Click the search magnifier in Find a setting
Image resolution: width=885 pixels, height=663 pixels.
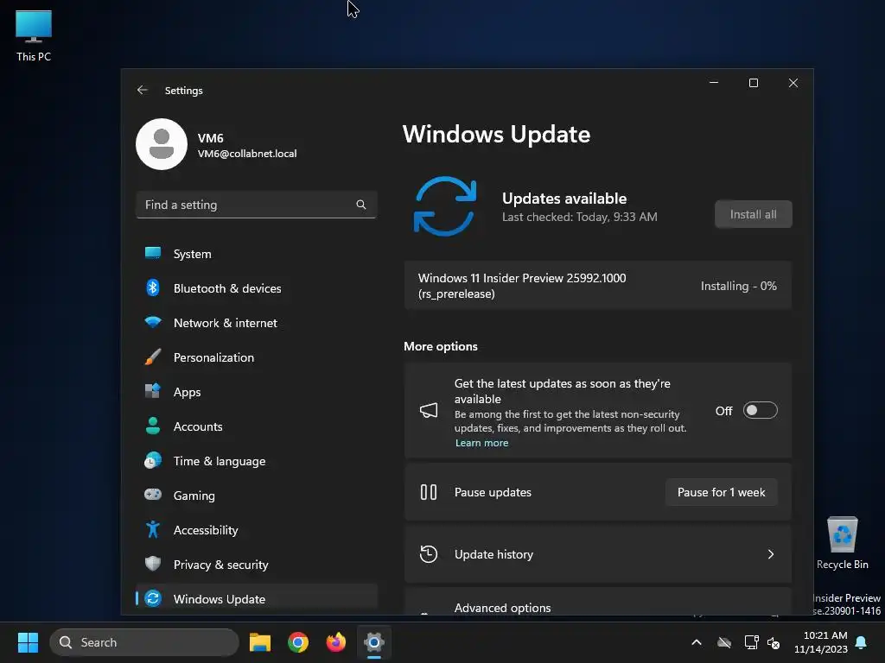361,205
